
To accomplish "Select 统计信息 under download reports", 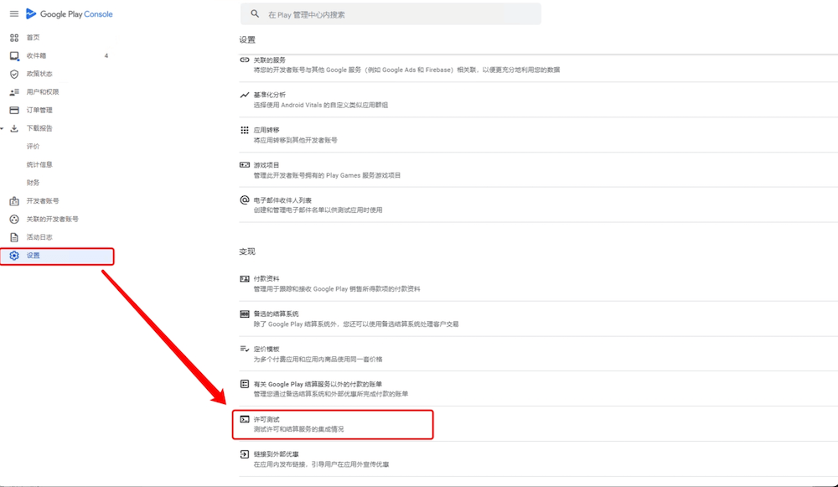I will coord(39,165).
